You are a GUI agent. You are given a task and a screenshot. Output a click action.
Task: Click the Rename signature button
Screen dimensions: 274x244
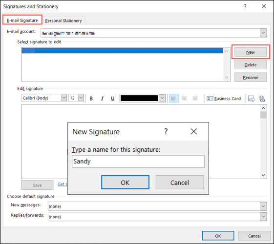click(x=251, y=77)
